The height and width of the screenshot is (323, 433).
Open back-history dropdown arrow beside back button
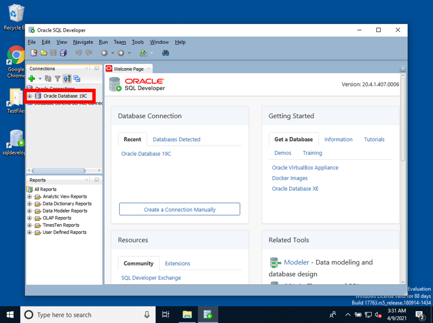[x=113, y=53]
